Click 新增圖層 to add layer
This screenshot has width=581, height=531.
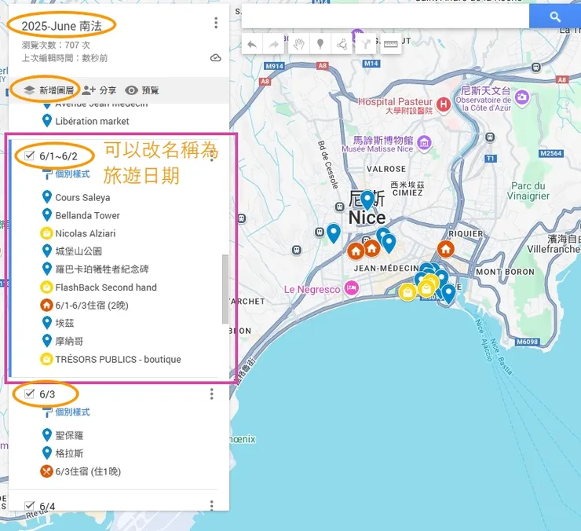coord(49,90)
